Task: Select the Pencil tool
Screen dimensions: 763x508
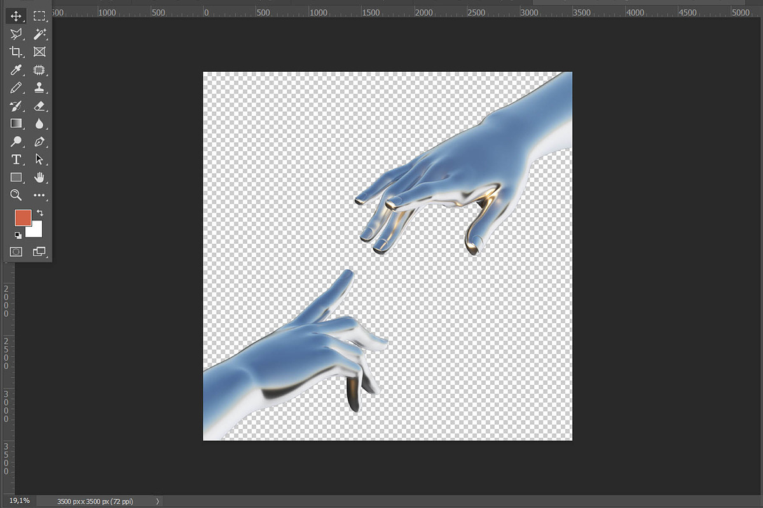Action: click(17, 88)
